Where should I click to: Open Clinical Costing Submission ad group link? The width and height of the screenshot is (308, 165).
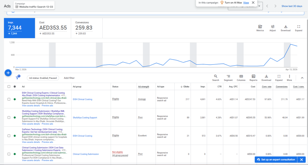86,154
